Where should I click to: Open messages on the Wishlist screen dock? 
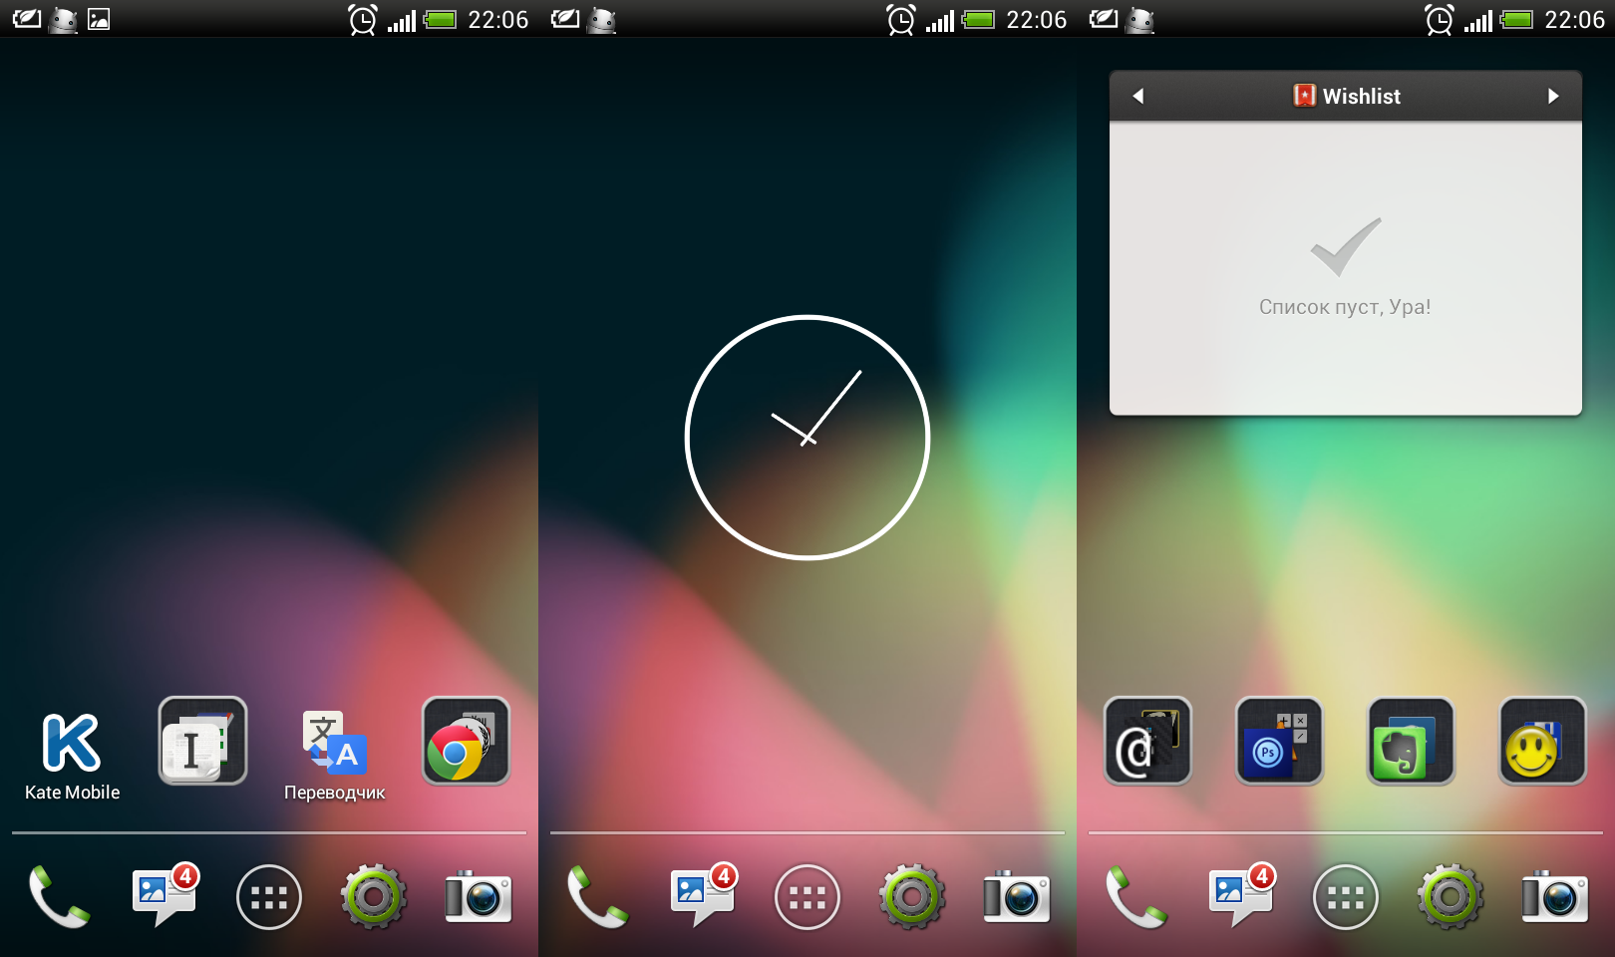tap(1242, 894)
